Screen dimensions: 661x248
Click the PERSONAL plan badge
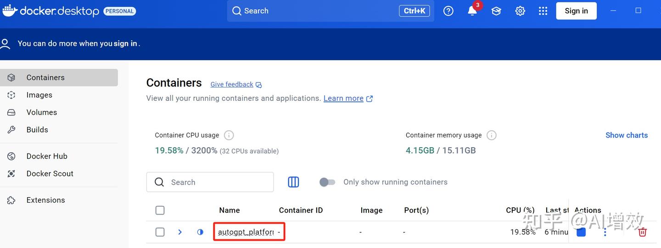point(120,11)
